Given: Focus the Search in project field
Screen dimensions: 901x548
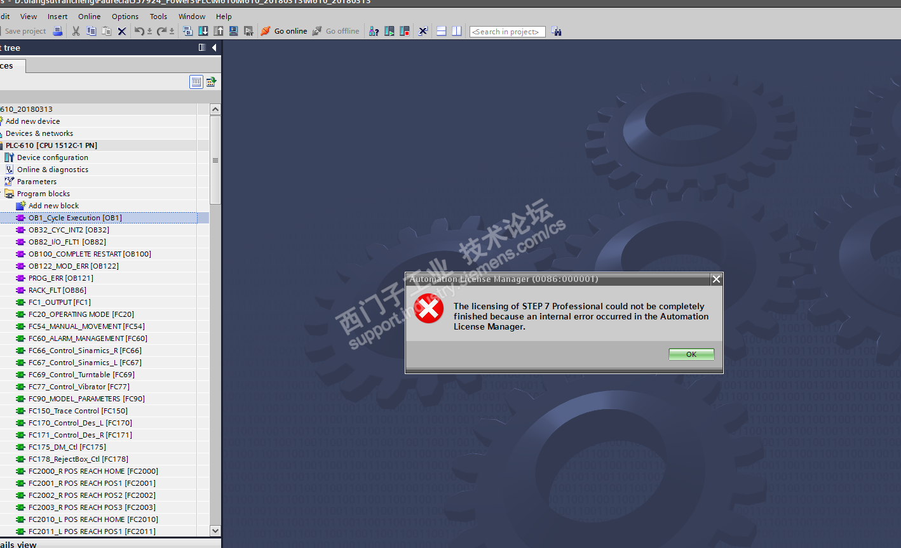Looking at the screenshot, I should coord(507,32).
